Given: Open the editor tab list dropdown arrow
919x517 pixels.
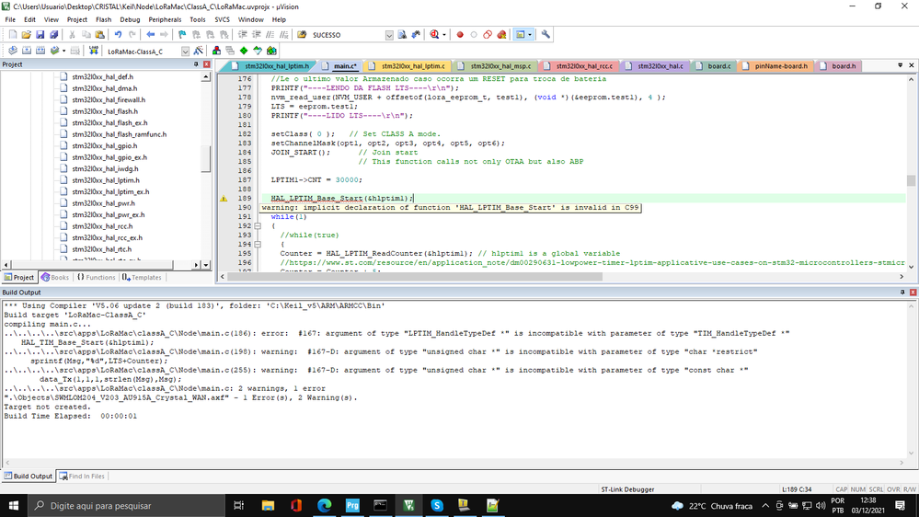Looking at the screenshot, I should pyautogui.click(x=901, y=65).
